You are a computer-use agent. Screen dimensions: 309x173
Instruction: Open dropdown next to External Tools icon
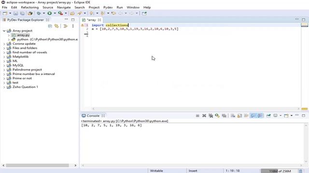[66, 13]
